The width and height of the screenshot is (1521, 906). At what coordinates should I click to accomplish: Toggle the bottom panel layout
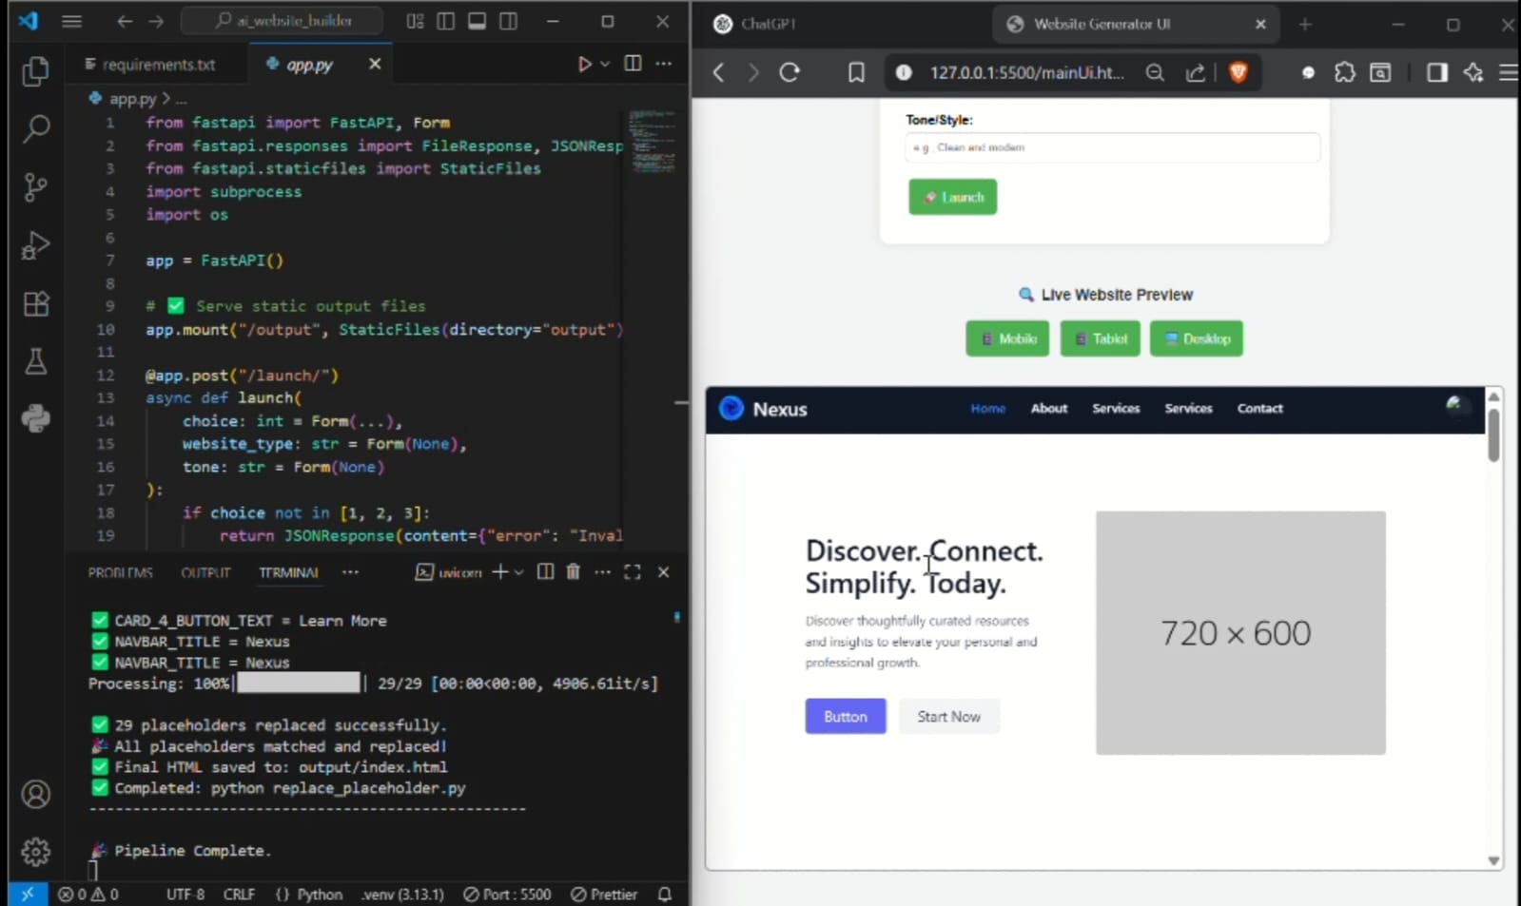coord(477,21)
